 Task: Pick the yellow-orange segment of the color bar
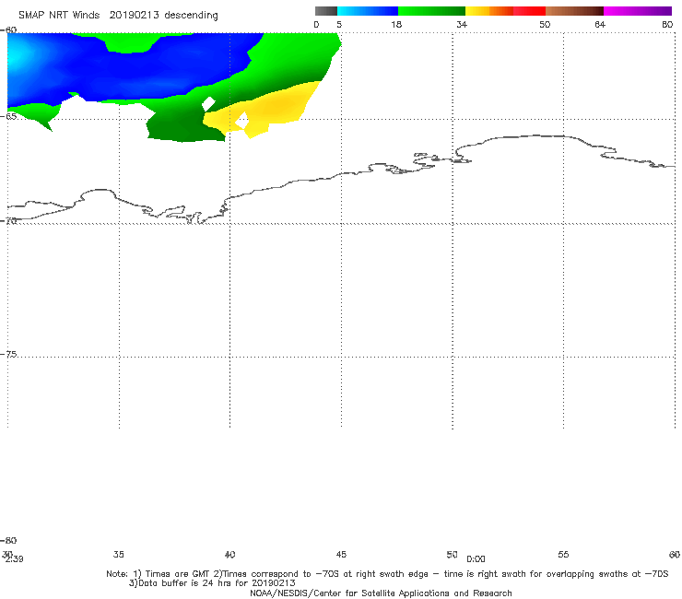[x=488, y=11]
